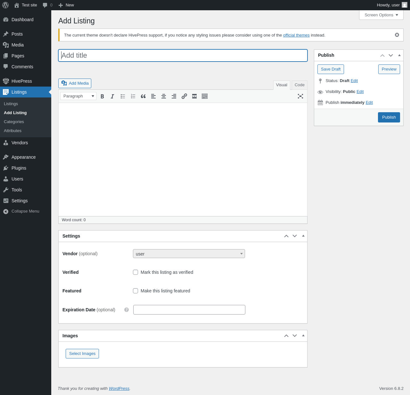Image resolution: width=410 pixels, height=395 pixels.
Task: Click the Expiration Date input field
Action: [x=189, y=310]
